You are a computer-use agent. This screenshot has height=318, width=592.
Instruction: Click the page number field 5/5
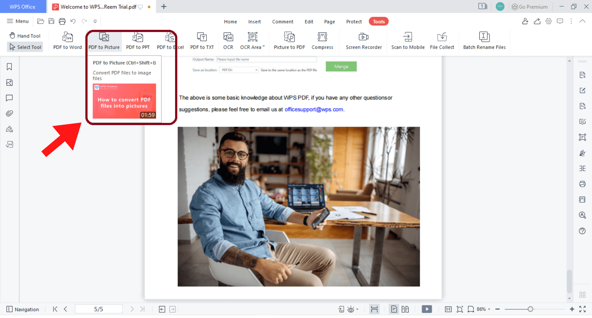click(x=99, y=309)
